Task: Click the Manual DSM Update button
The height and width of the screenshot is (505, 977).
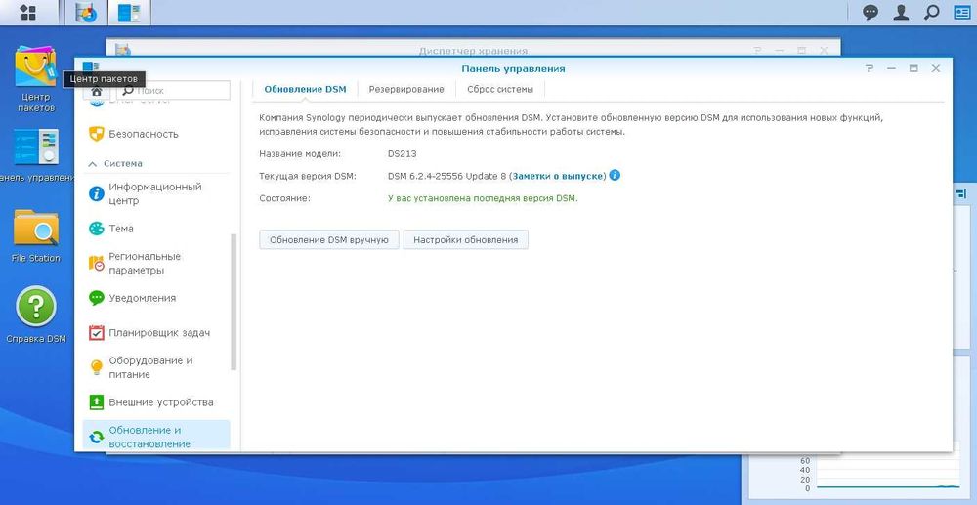Action: pyautogui.click(x=329, y=239)
